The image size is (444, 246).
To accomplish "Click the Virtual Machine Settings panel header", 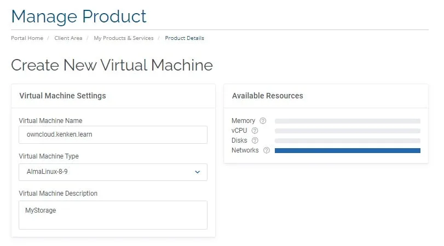I will pos(62,96).
